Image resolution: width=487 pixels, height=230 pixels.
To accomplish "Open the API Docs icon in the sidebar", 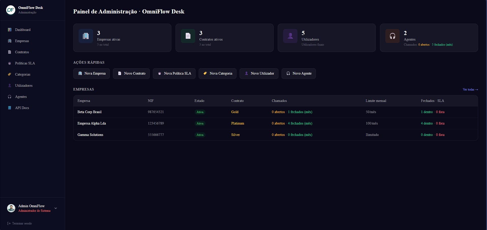I will tap(10, 108).
